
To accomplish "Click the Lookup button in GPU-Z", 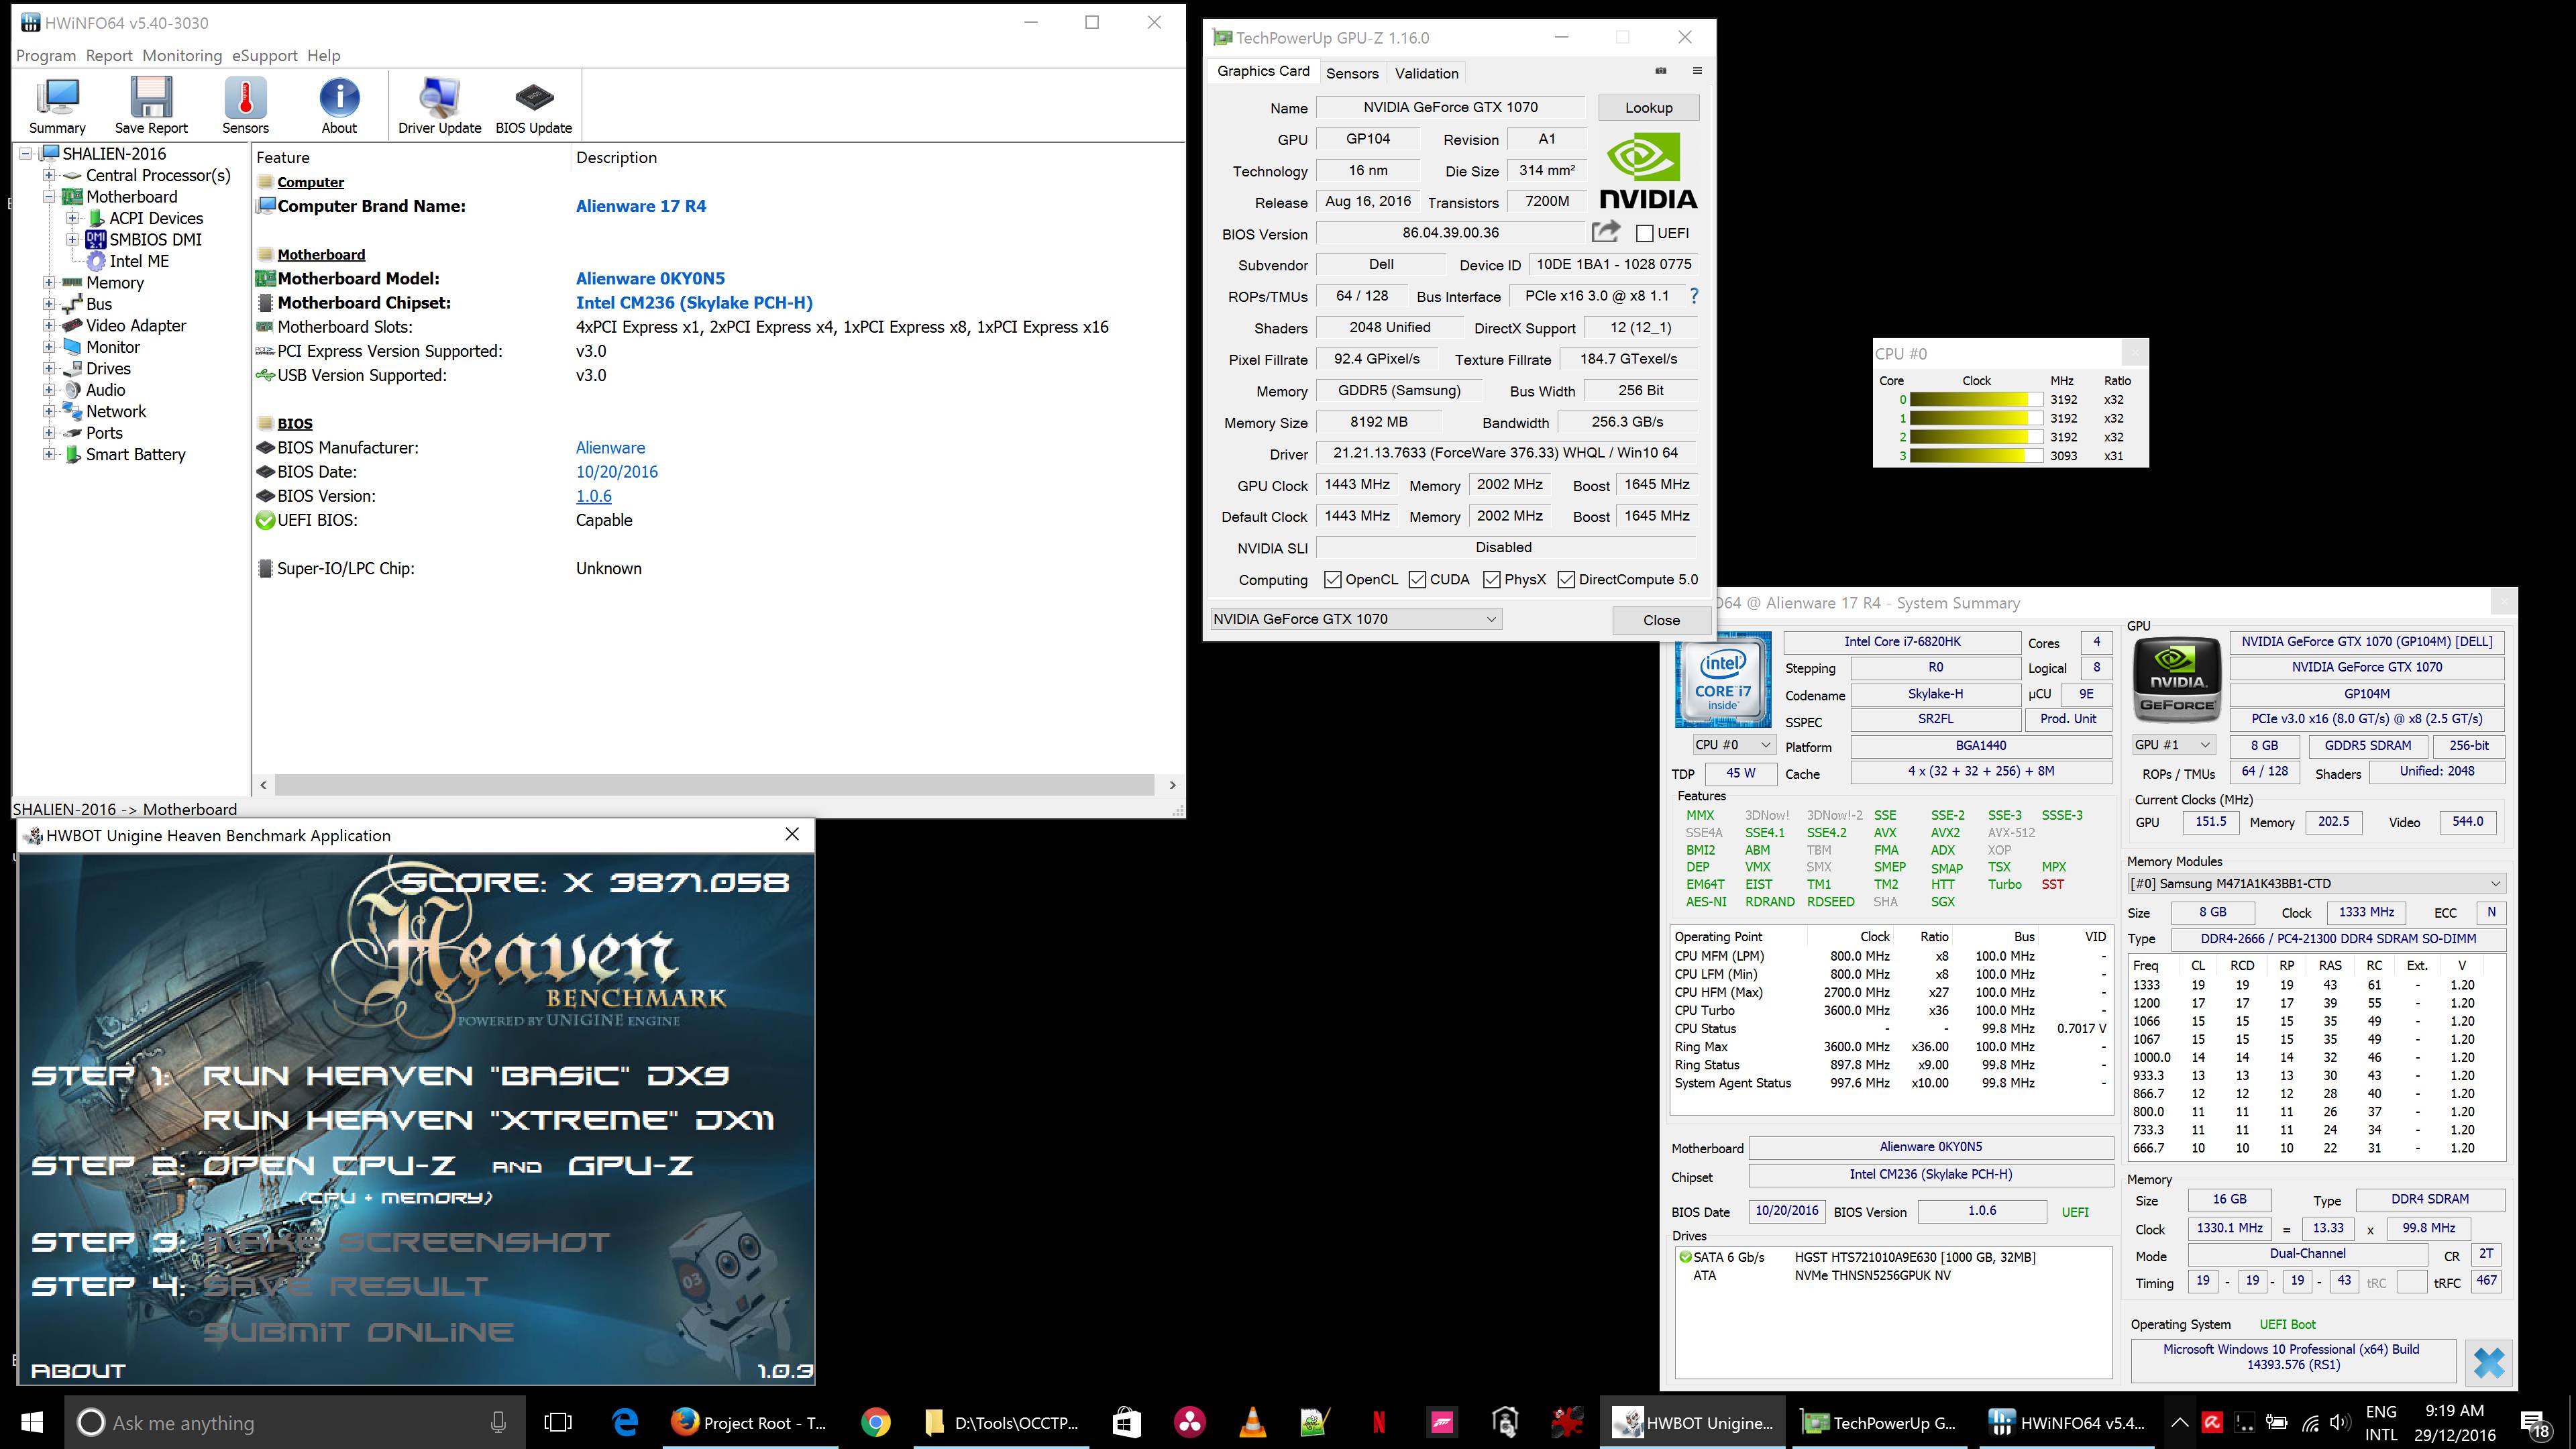I will (x=1649, y=108).
